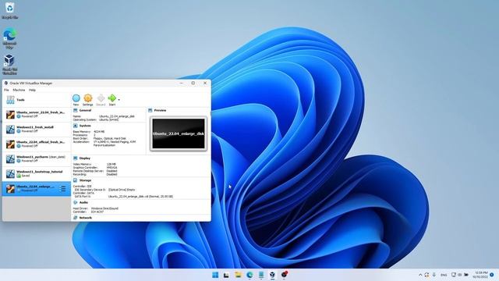Select the Tools entry in the sidebar
499x281 pixels.
(37, 100)
